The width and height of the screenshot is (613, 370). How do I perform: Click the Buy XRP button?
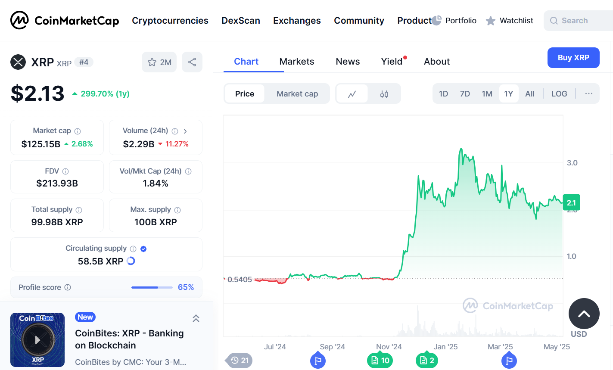pyautogui.click(x=573, y=58)
